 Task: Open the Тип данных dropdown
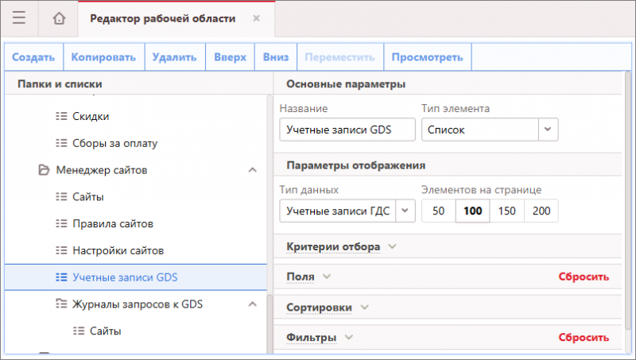[405, 211]
